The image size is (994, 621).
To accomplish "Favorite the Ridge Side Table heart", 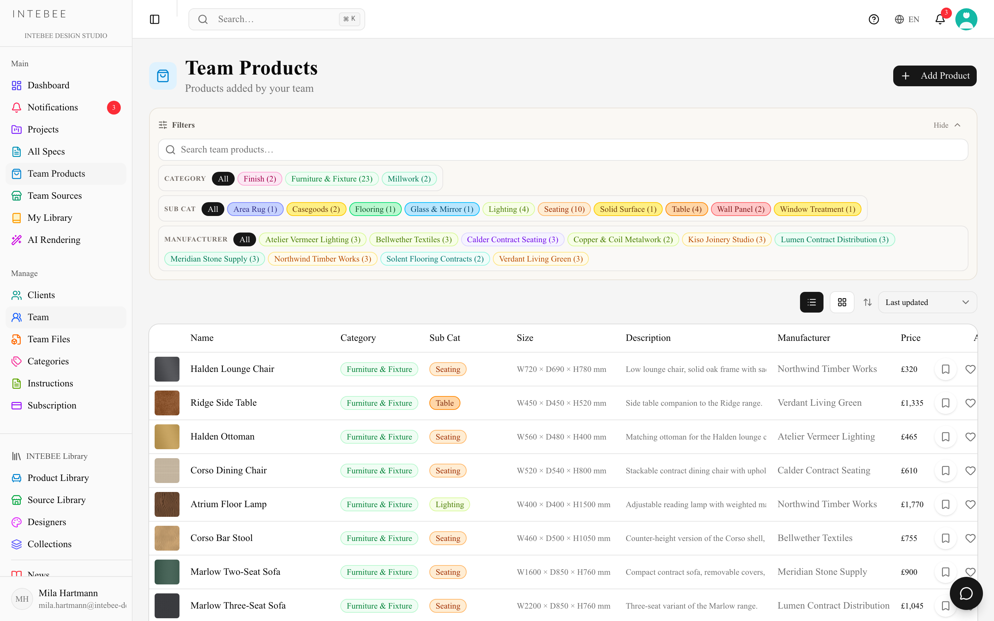I will tap(970, 403).
